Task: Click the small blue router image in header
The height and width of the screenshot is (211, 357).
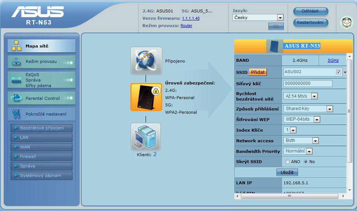Action: coord(274,46)
